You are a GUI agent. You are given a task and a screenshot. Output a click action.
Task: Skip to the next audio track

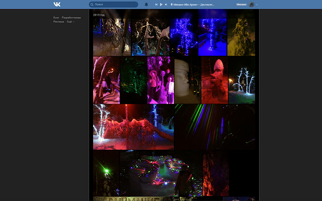click(x=166, y=5)
